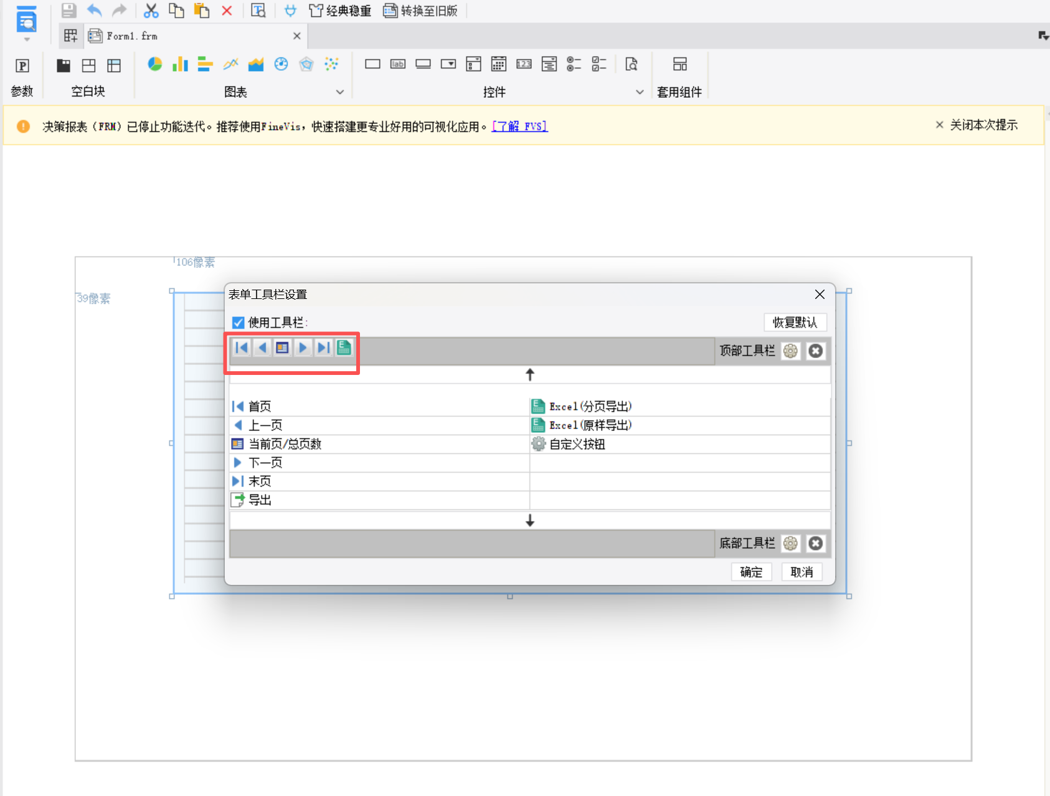Click down arrow to add to bottom toolbar
1050x796 pixels.
530,521
